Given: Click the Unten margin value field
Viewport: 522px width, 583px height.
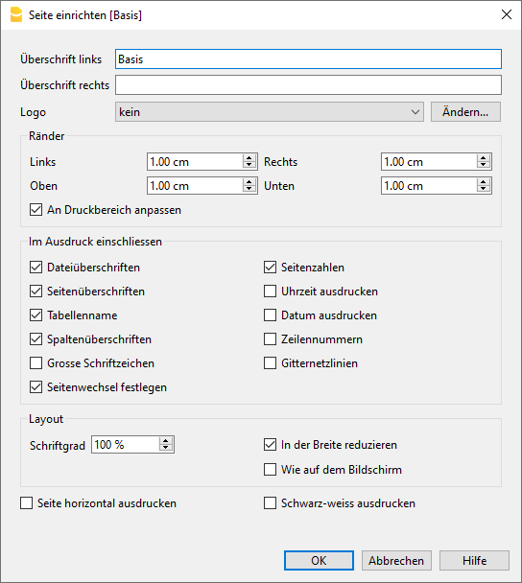Looking at the screenshot, I should click(x=429, y=185).
